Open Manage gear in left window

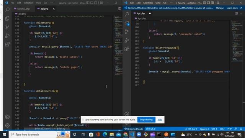(7, 125)
